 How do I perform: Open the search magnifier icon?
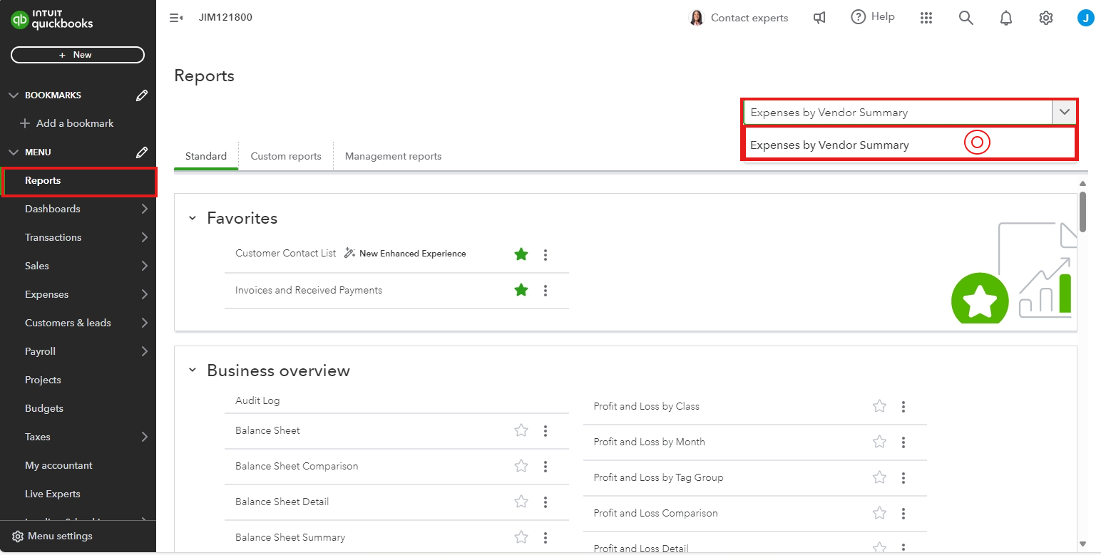966,18
